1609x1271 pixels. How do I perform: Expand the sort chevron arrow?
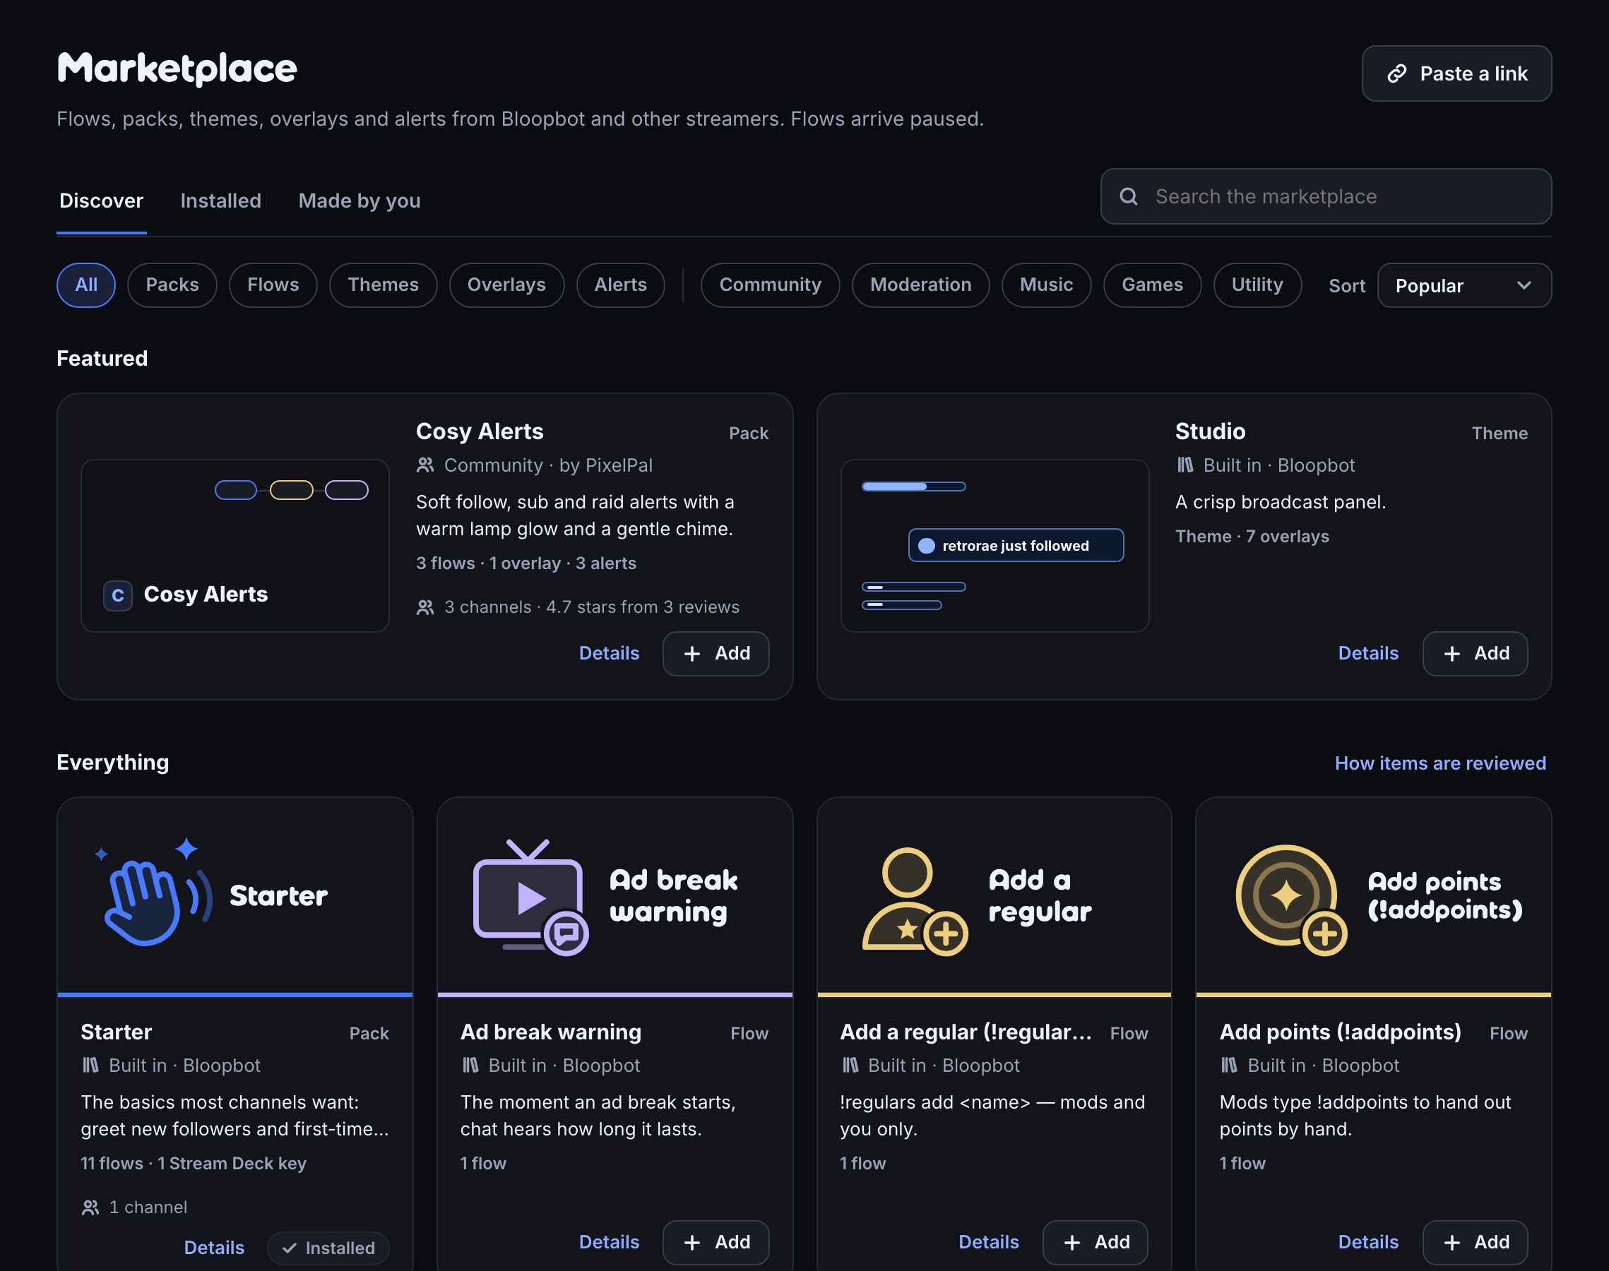[x=1524, y=285]
